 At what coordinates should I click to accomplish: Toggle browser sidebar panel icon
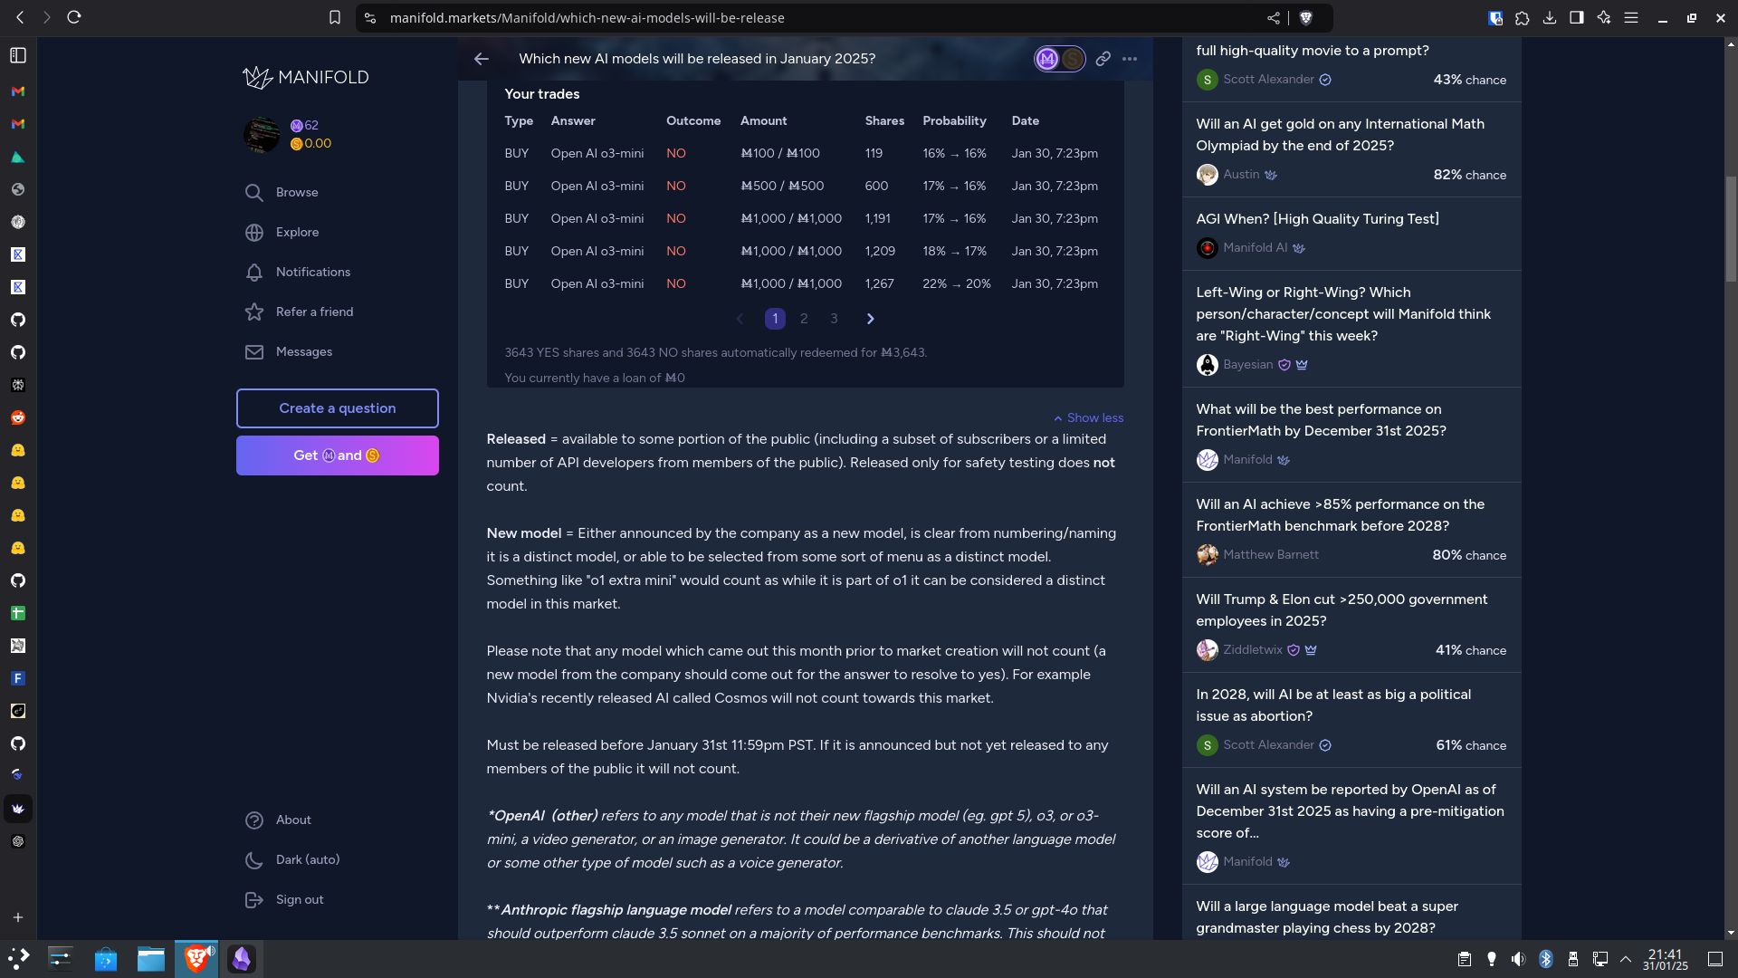[1577, 17]
